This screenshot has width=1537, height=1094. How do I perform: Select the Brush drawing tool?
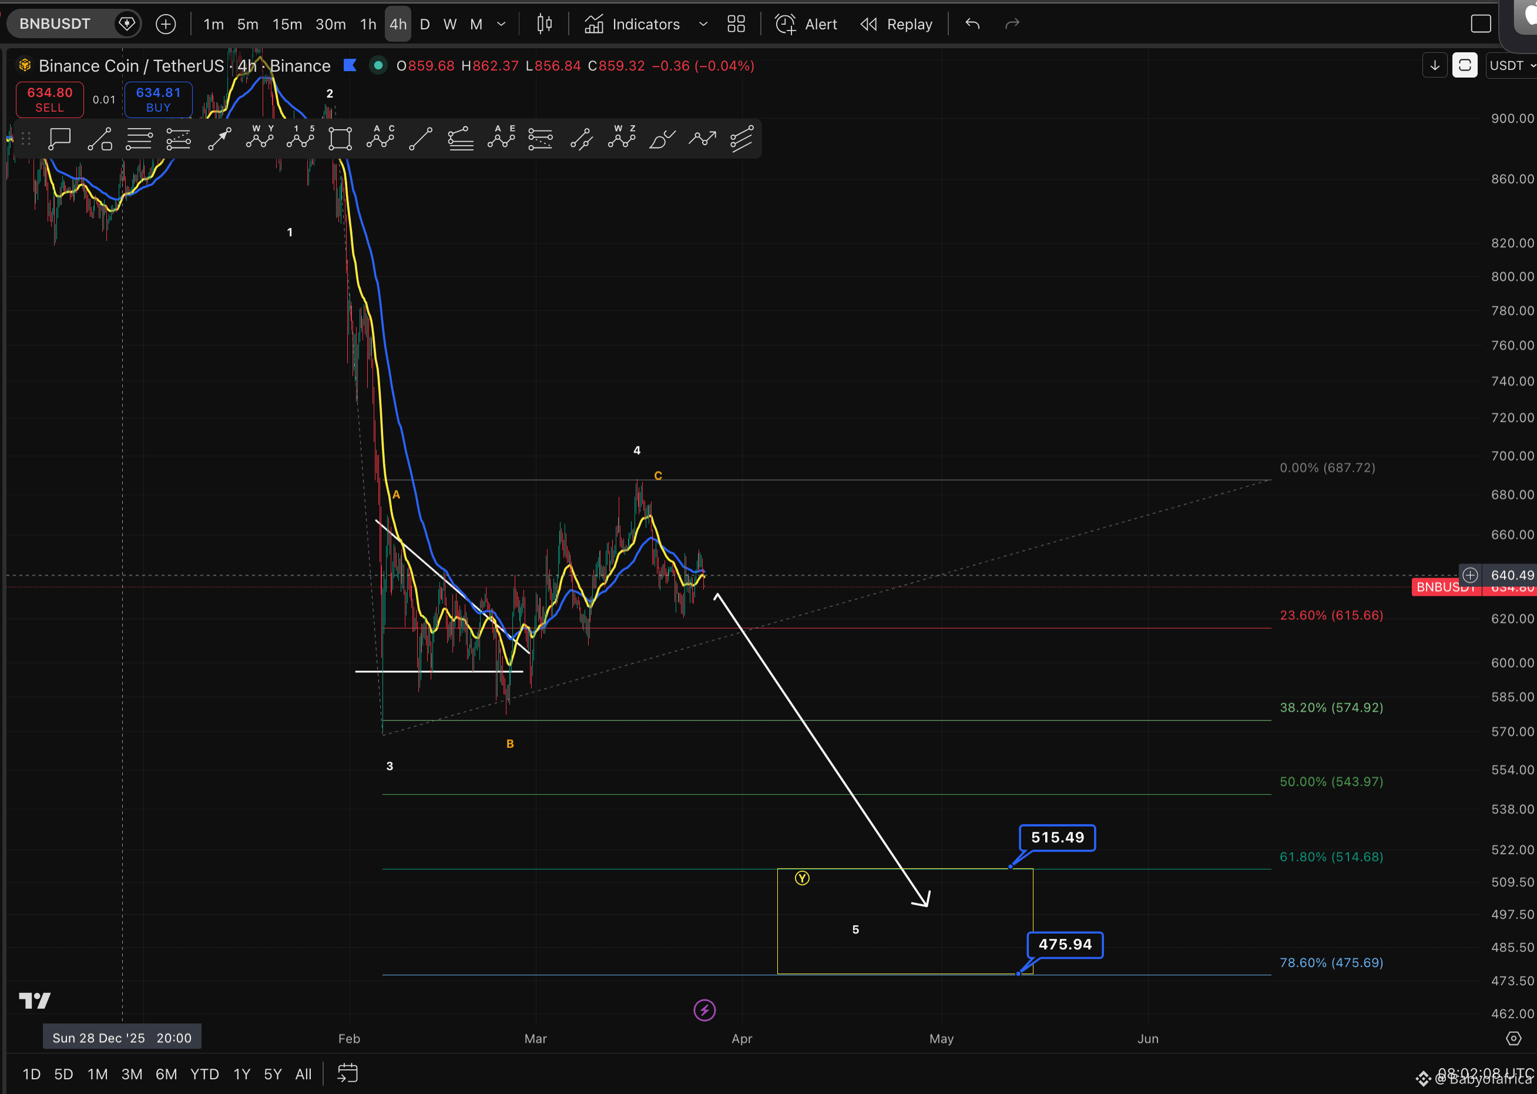[662, 139]
